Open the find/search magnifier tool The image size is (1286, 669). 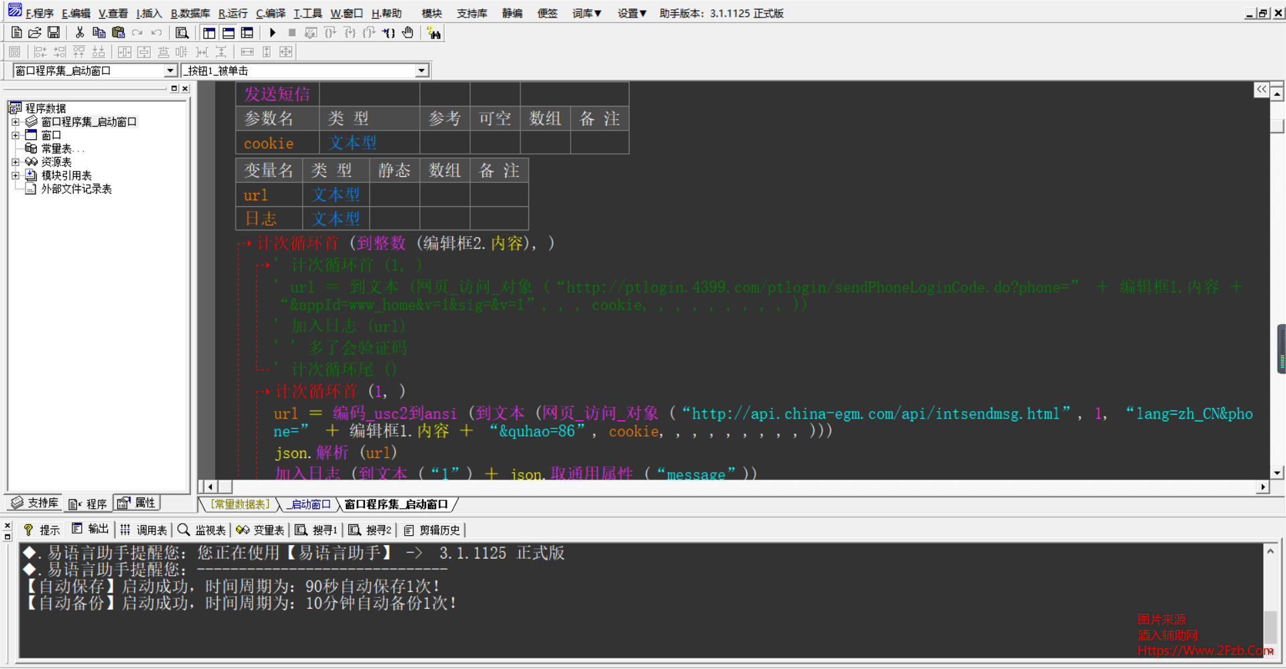[182, 32]
